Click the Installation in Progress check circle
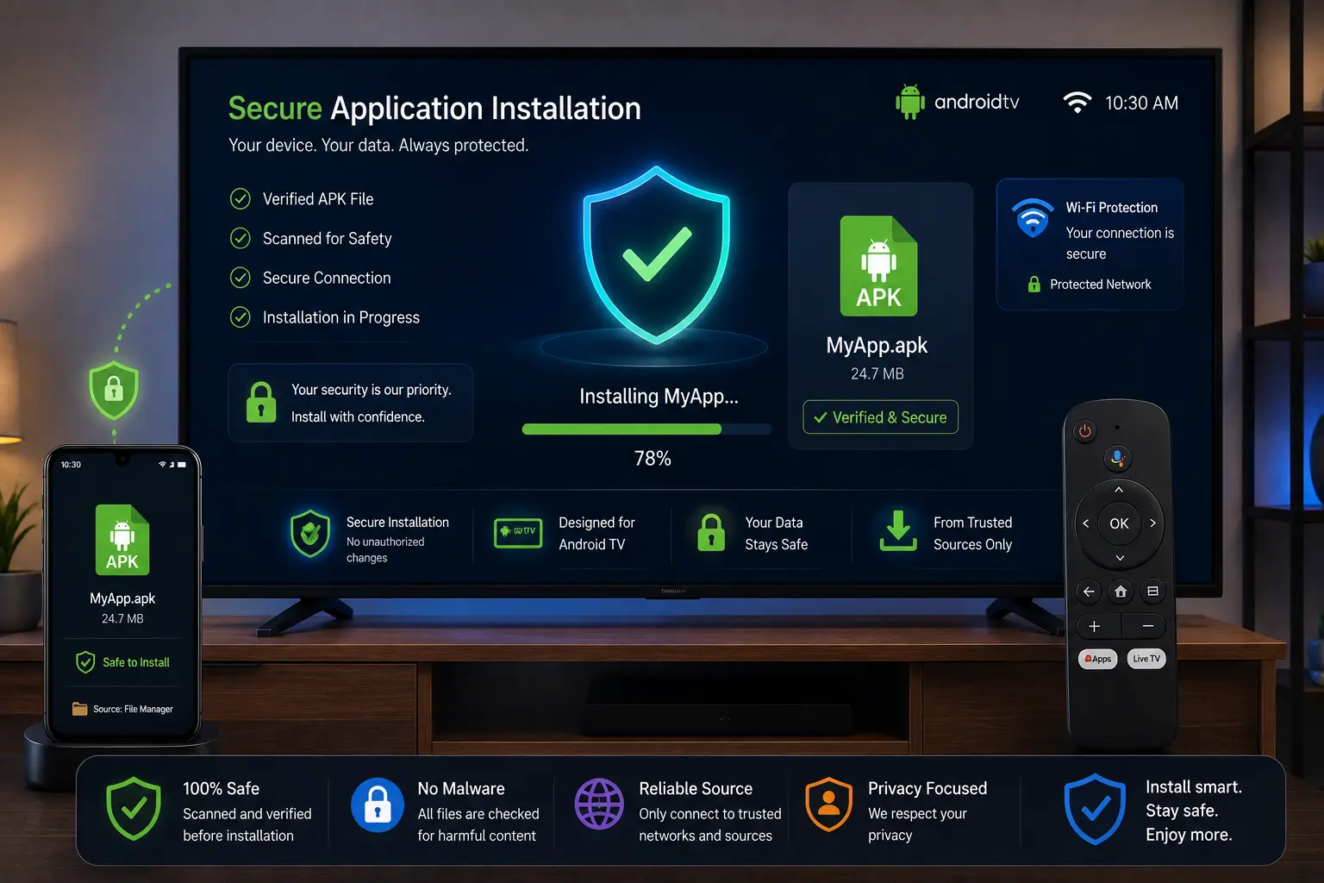Viewport: 1324px width, 883px height. (240, 317)
